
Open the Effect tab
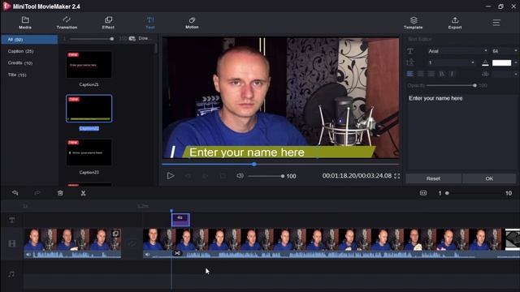[x=108, y=23]
